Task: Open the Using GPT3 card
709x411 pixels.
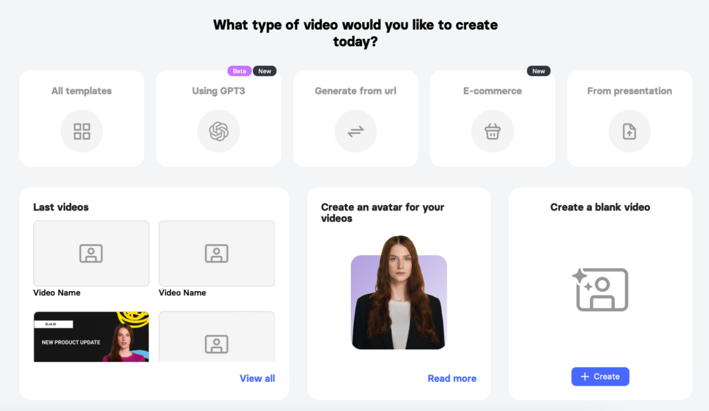Action: point(218,118)
